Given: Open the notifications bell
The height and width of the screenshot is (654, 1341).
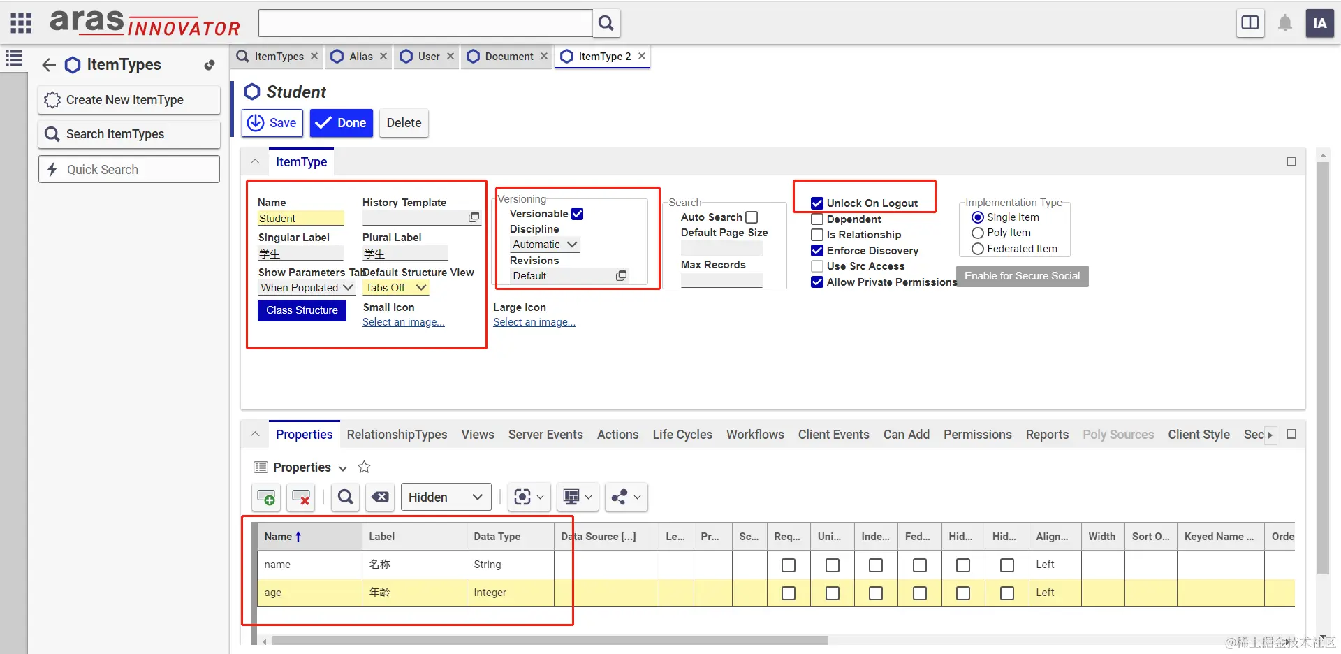Looking at the screenshot, I should click(x=1285, y=23).
